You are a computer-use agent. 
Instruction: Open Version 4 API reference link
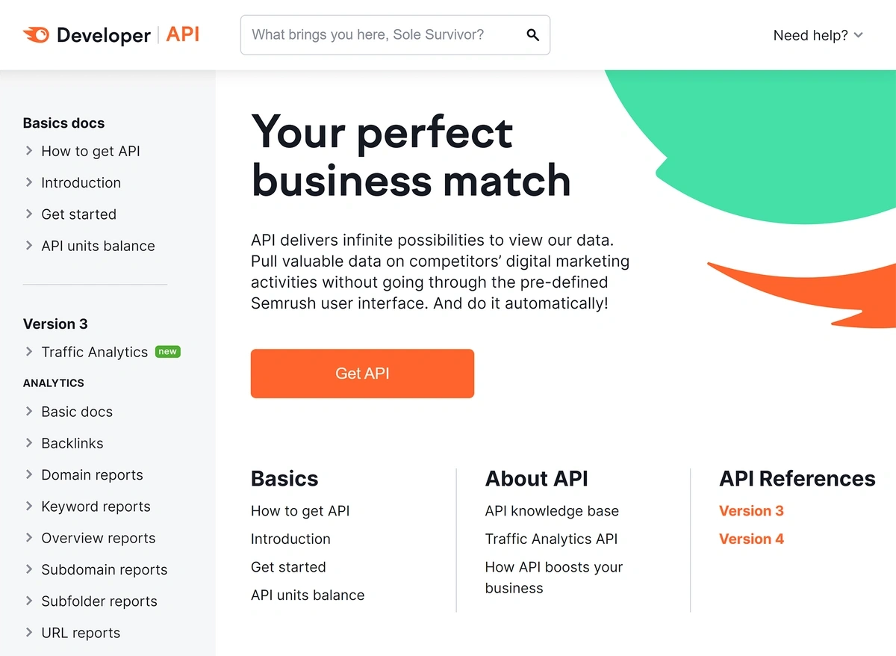tap(751, 539)
